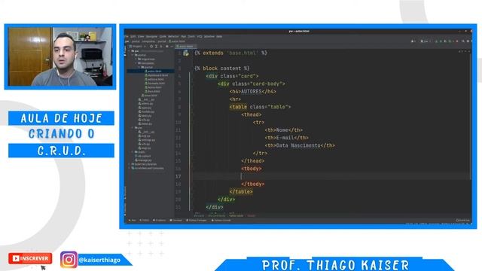This screenshot has height=271, width=482.
Task: Click the closing </tbody> tag line
Action: (253, 184)
